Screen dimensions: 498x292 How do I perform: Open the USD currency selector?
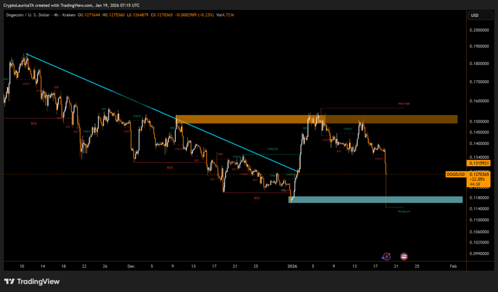[x=475, y=16]
